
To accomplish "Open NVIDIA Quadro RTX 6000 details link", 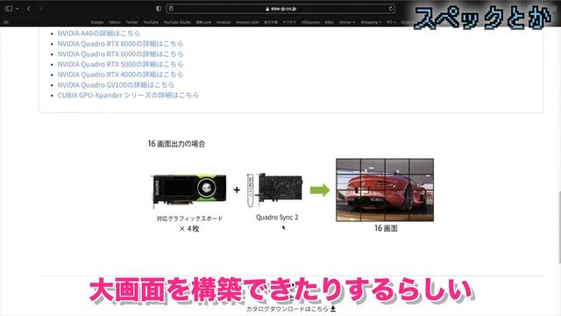I will click(x=120, y=54).
